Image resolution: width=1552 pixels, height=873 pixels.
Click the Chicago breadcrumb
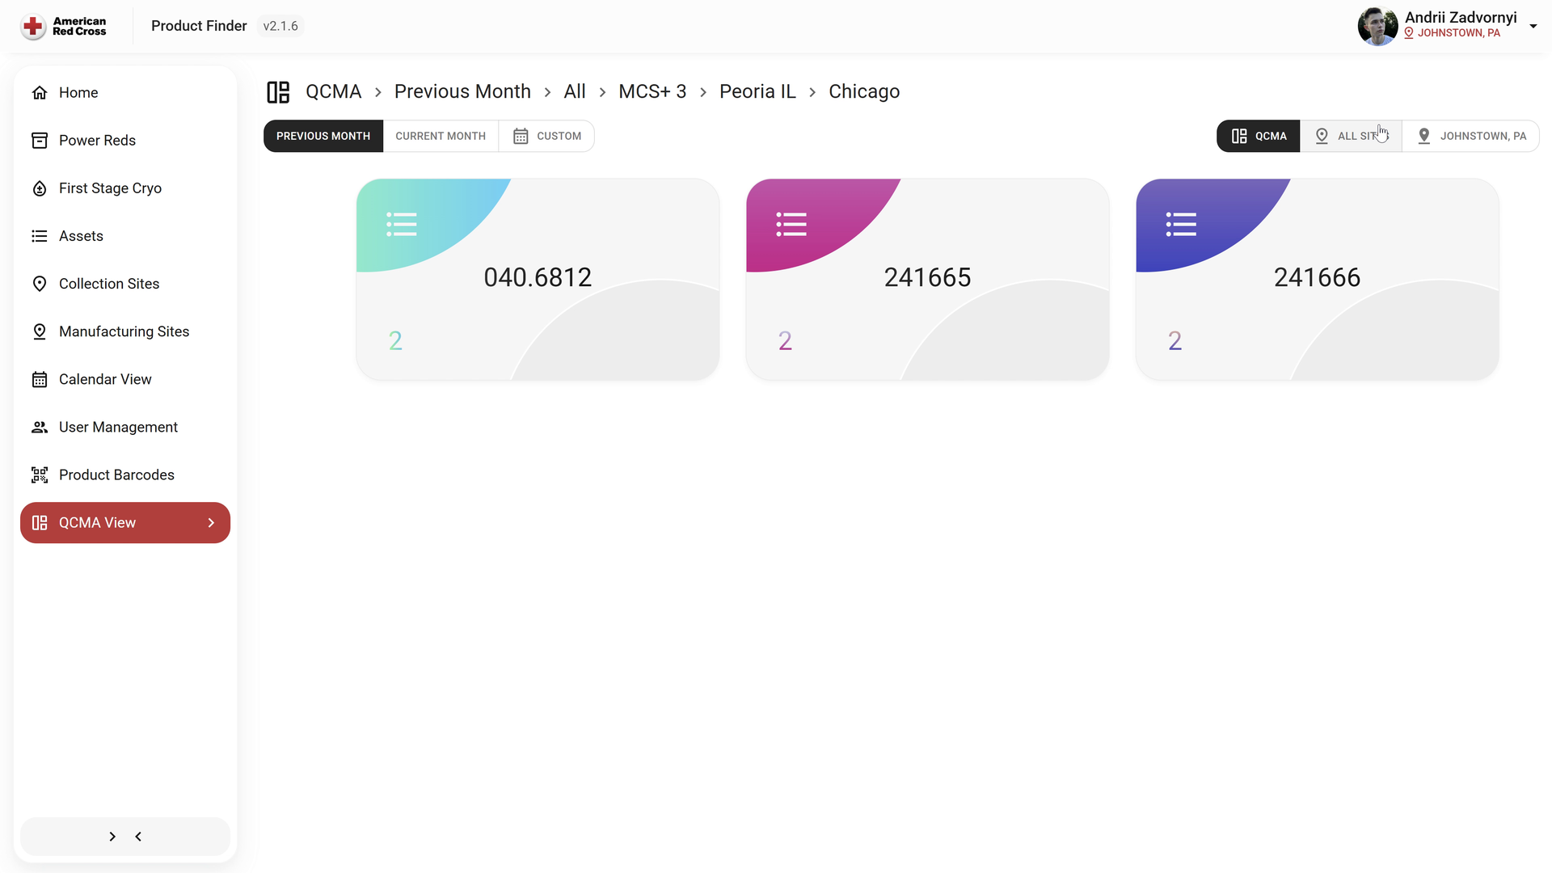(x=864, y=91)
